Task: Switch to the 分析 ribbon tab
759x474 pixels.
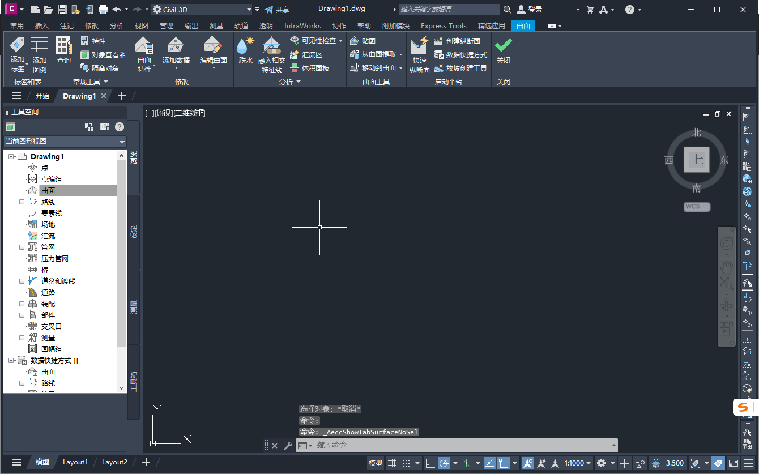Action: pyautogui.click(x=117, y=25)
